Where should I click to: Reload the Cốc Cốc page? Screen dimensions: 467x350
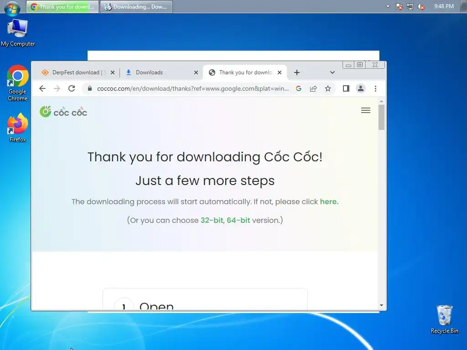72,88
